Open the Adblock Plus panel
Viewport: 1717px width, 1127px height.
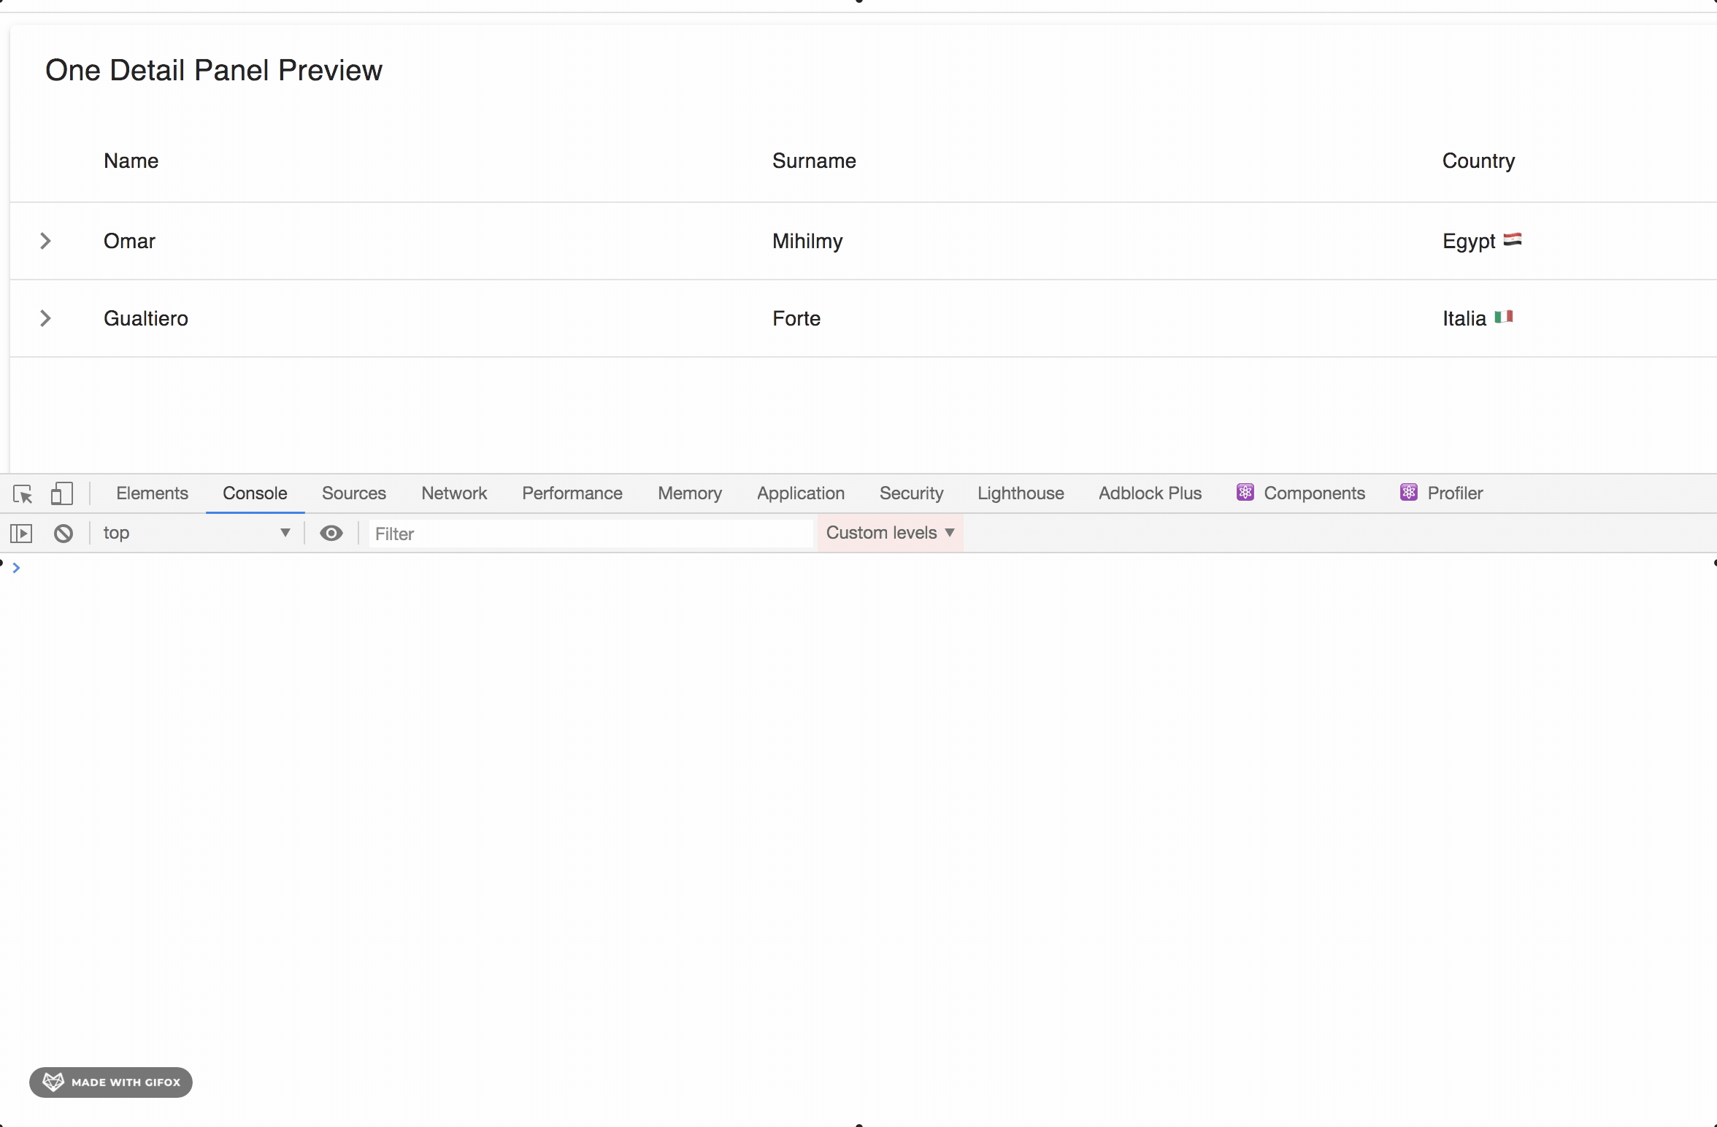pyautogui.click(x=1150, y=493)
